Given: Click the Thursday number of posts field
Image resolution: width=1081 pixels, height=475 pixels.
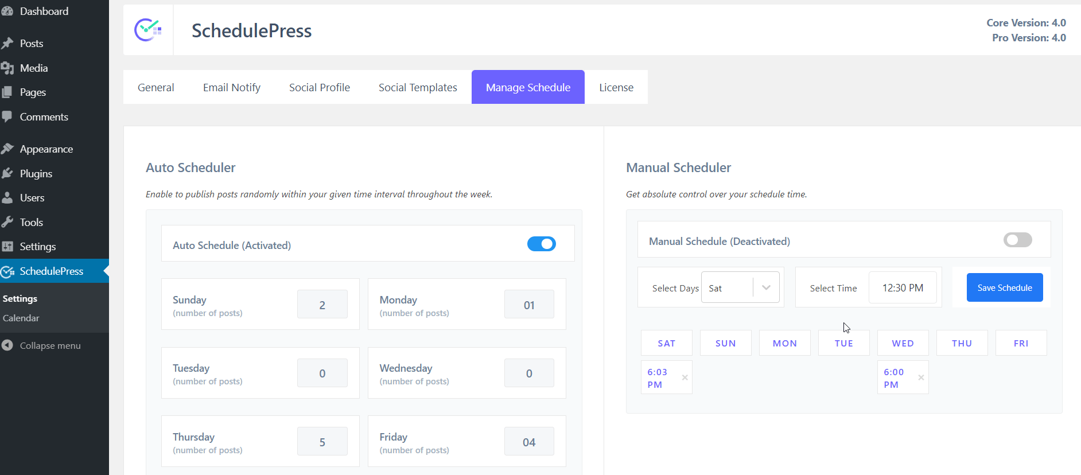Looking at the screenshot, I should tap(322, 441).
